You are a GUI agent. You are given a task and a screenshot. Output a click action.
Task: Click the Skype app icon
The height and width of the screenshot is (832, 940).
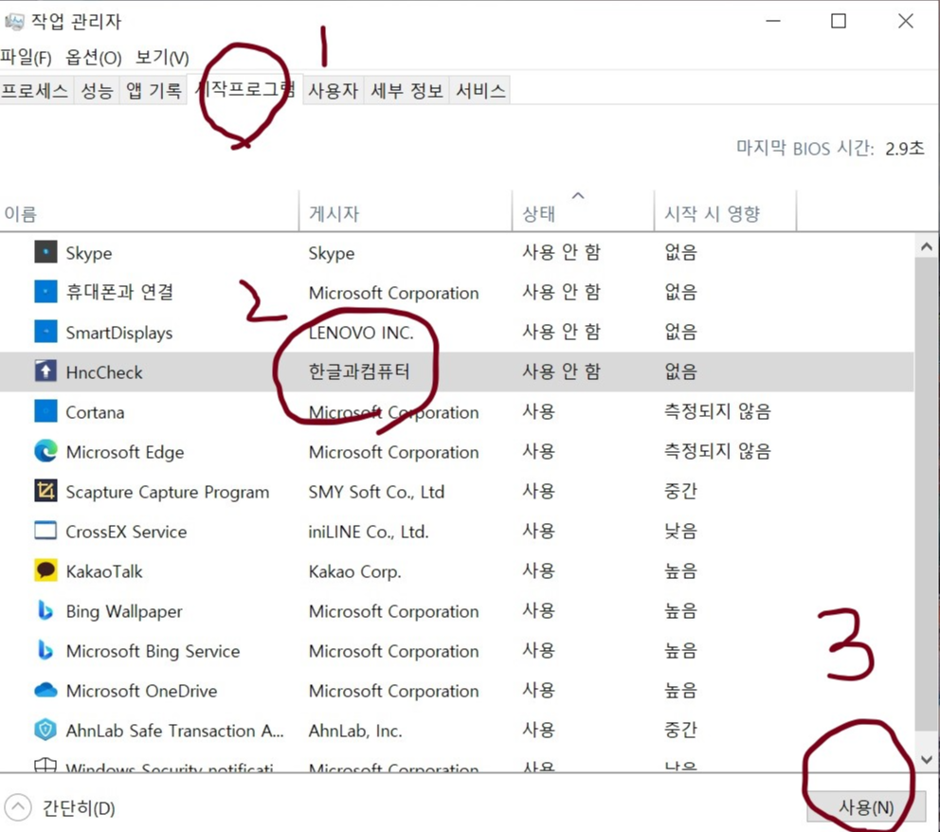45,252
